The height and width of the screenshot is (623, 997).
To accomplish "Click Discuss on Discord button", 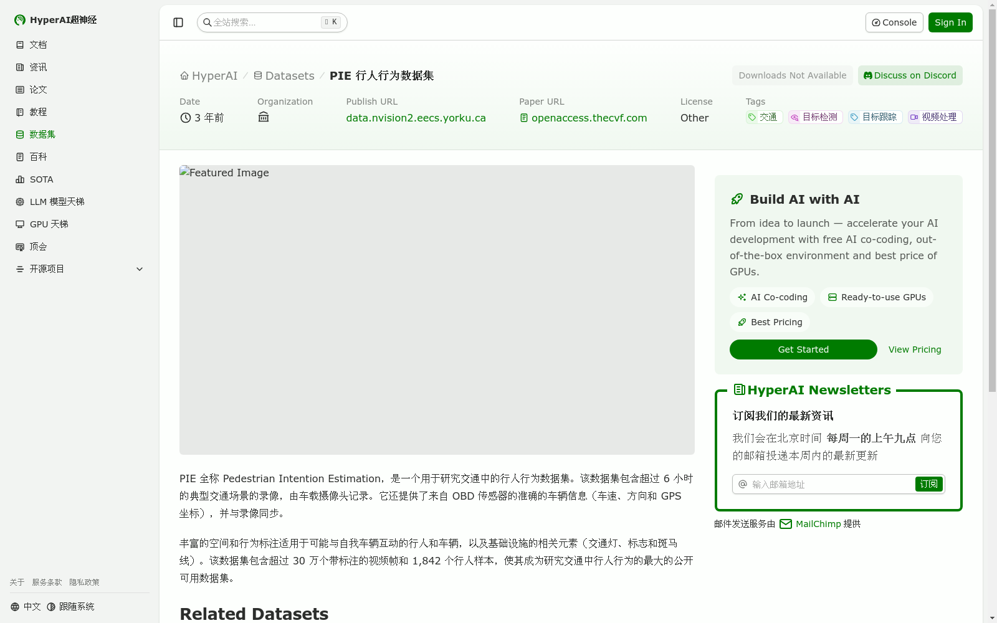I will tap(910, 75).
